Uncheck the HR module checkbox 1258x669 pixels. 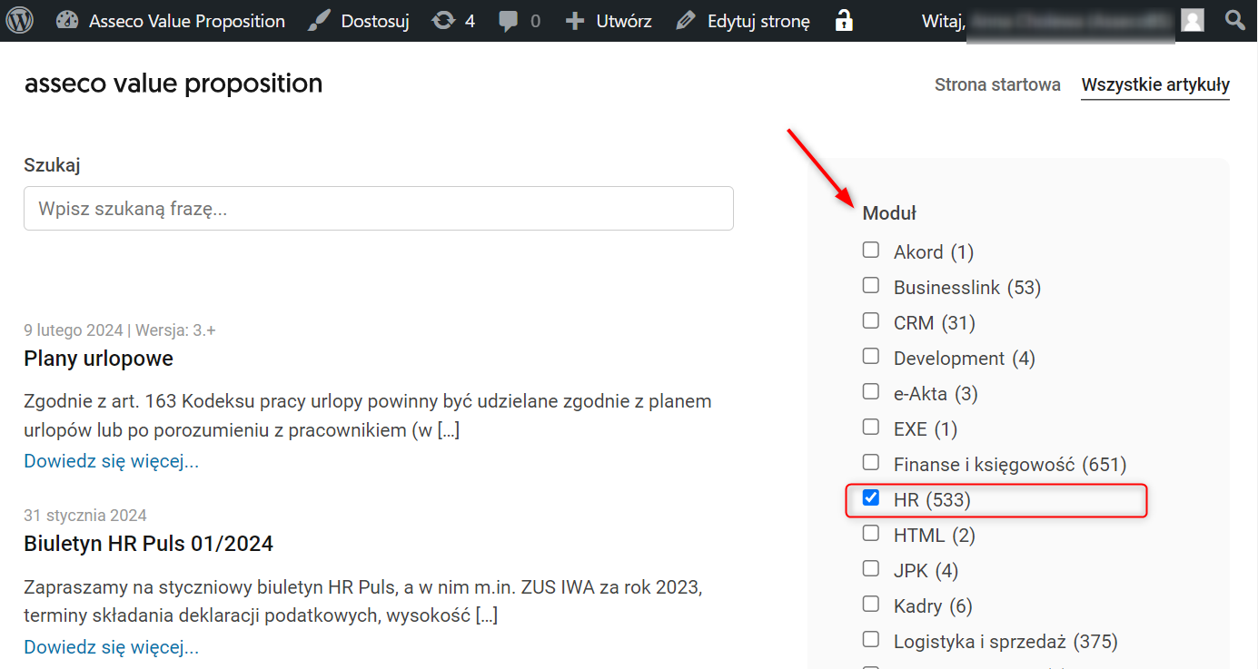871,497
